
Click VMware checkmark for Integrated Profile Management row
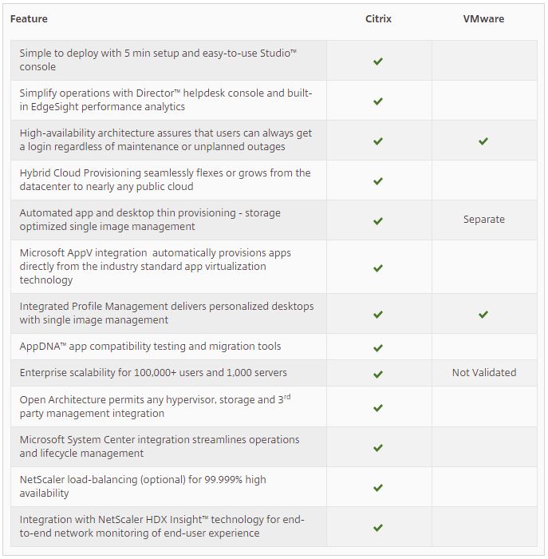tap(483, 315)
